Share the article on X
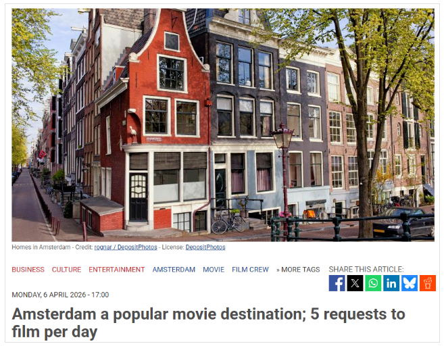This screenshot has width=444, height=346. [355, 283]
